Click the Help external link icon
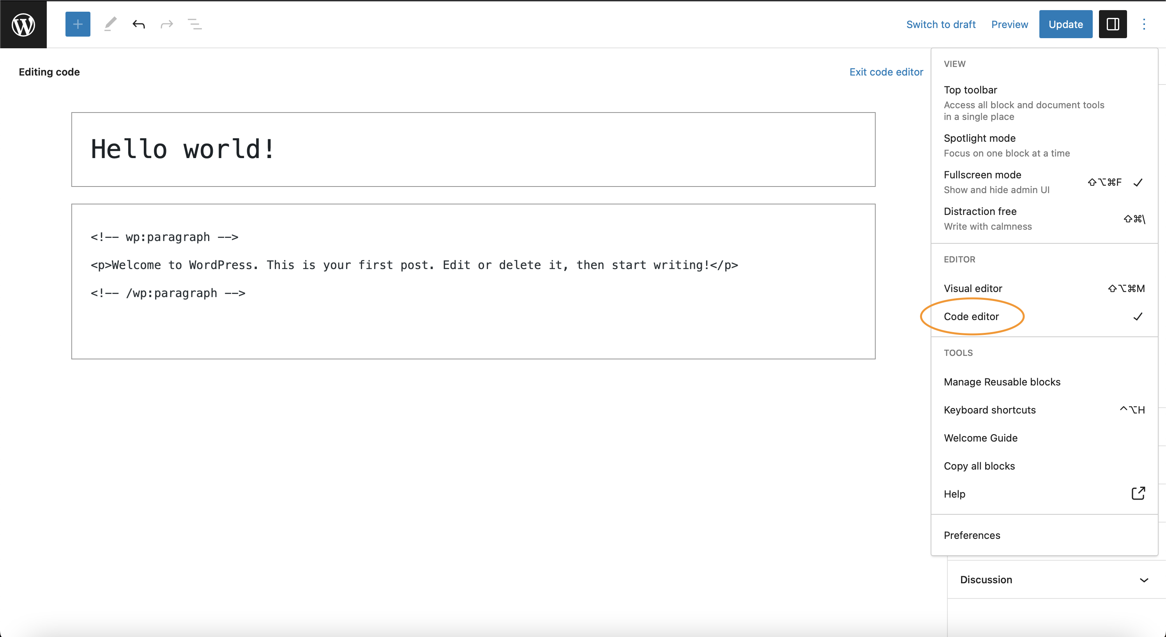 tap(1138, 493)
